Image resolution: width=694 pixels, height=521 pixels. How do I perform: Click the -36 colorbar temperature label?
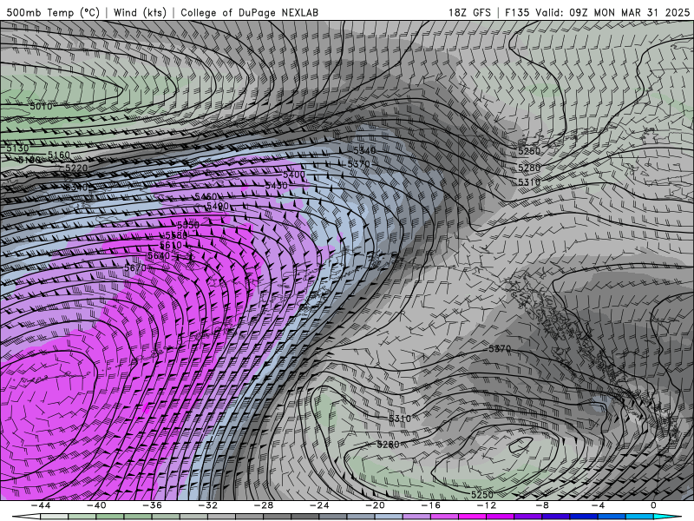pyautogui.click(x=153, y=505)
